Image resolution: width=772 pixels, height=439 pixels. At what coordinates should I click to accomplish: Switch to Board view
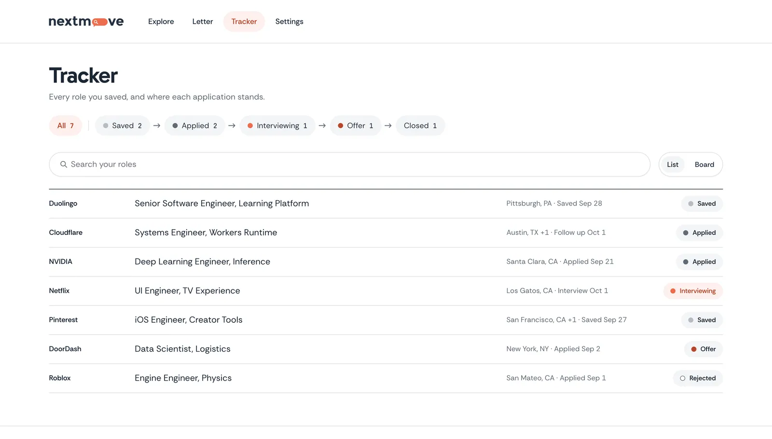(704, 165)
